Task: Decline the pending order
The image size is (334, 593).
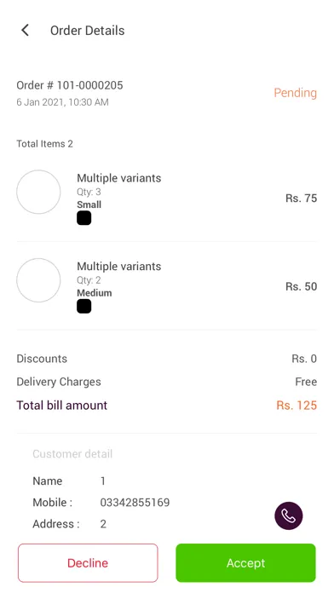Action: pos(88,562)
